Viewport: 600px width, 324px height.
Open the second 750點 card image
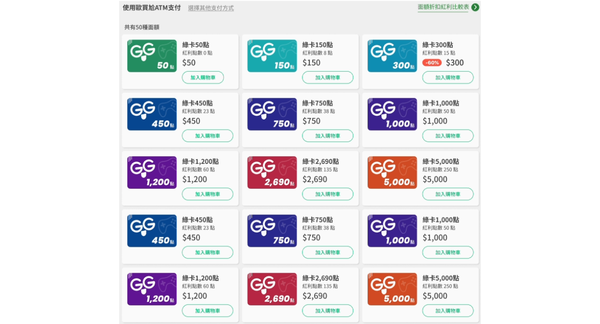272,231
